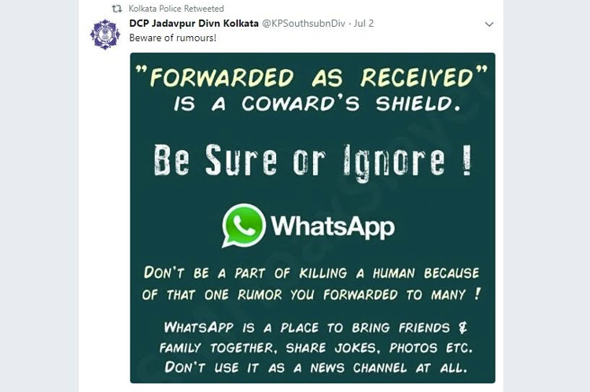Screen dimensions: 590x392
Task: Open the Kolkata Police Retweeted link
Action: [x=176, y=9]
